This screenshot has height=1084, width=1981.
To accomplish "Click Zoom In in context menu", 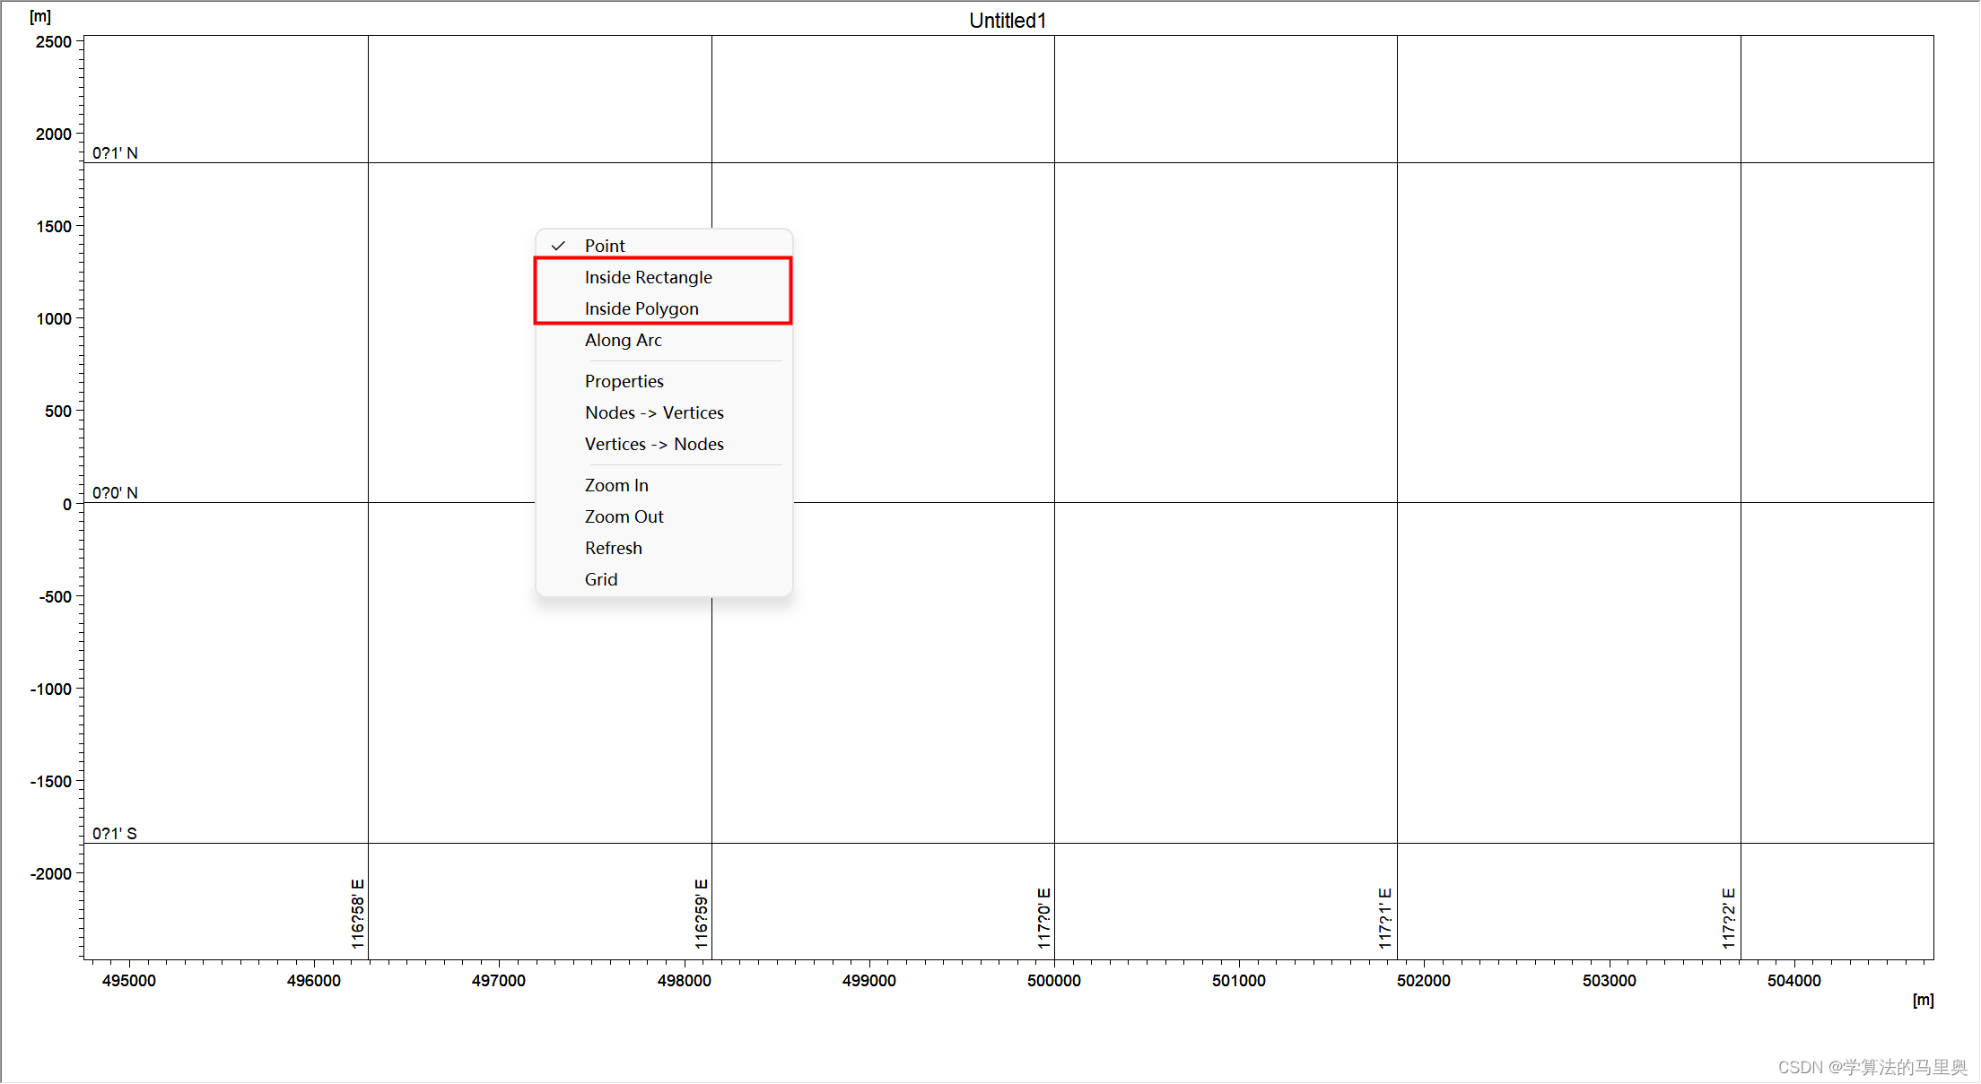I will [x=615, y=485].
